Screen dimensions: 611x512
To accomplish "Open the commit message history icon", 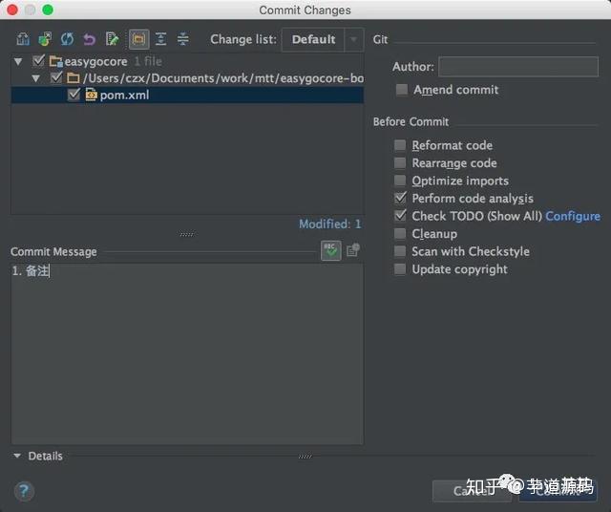I will click(x=353, y=250).
